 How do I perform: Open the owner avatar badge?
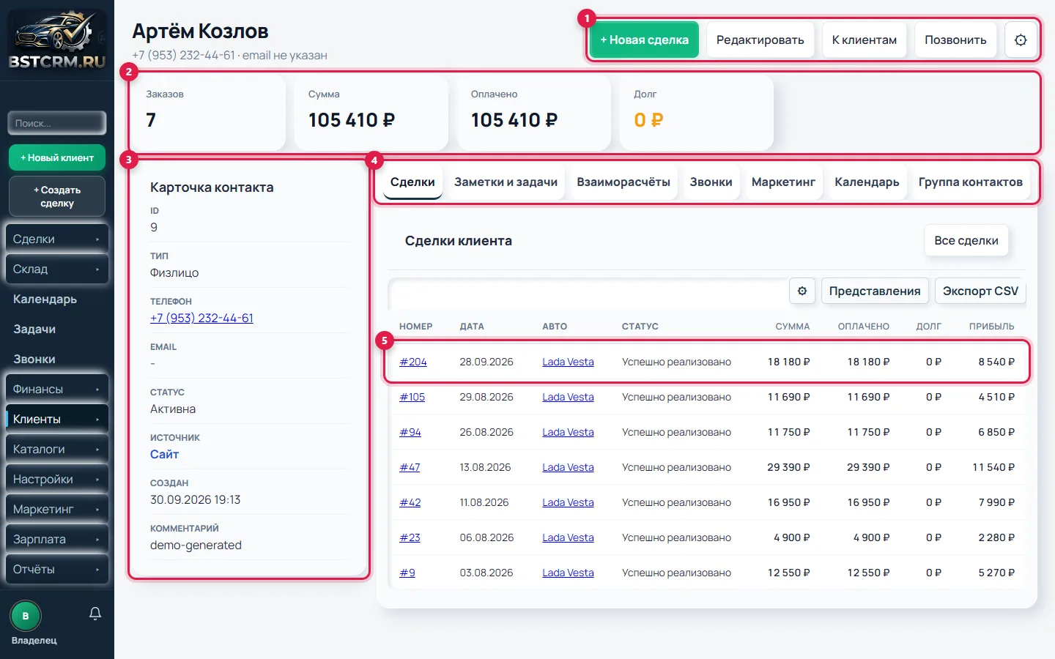coord(26,616)
